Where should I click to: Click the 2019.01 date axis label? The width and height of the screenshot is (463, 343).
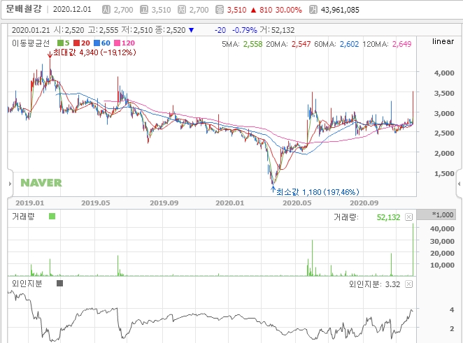30,203
